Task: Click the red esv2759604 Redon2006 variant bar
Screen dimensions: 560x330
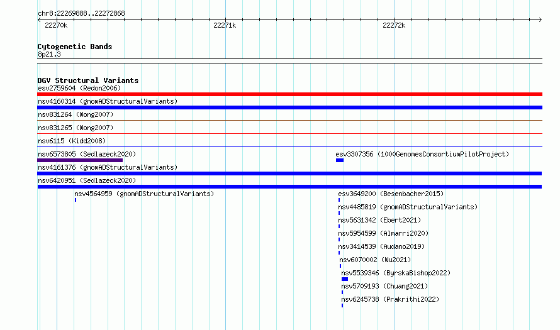Action: (289, 94)
